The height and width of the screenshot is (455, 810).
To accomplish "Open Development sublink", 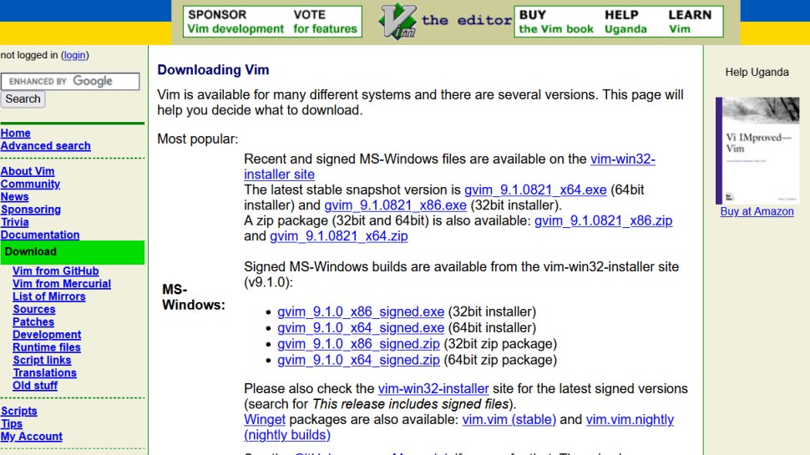I will coord(47,335).
